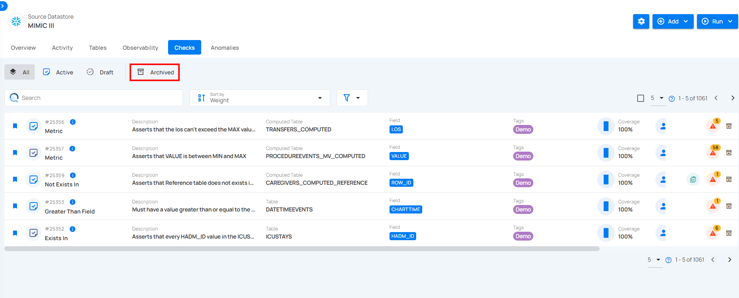Show info for check #25357
739x298 pixels.
point(72,148)
